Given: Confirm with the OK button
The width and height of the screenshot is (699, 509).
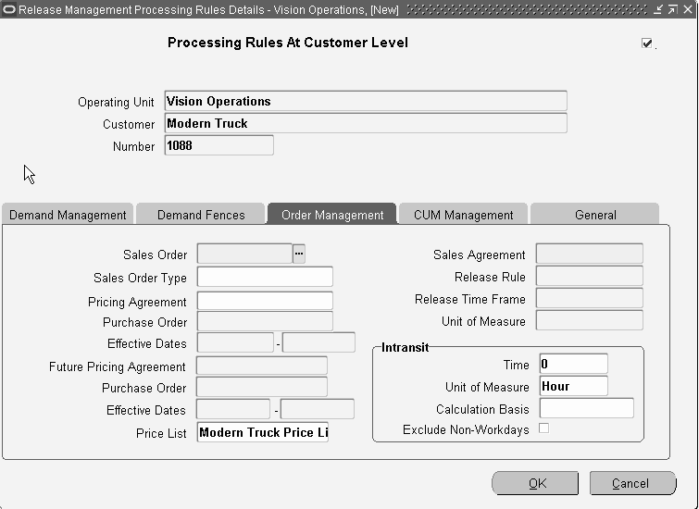Looking at the screenshot, I should (x=535, y=483).
